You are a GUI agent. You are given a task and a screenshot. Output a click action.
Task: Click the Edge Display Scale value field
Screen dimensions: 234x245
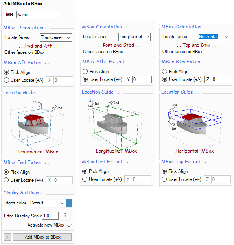(x=50, y=216)
